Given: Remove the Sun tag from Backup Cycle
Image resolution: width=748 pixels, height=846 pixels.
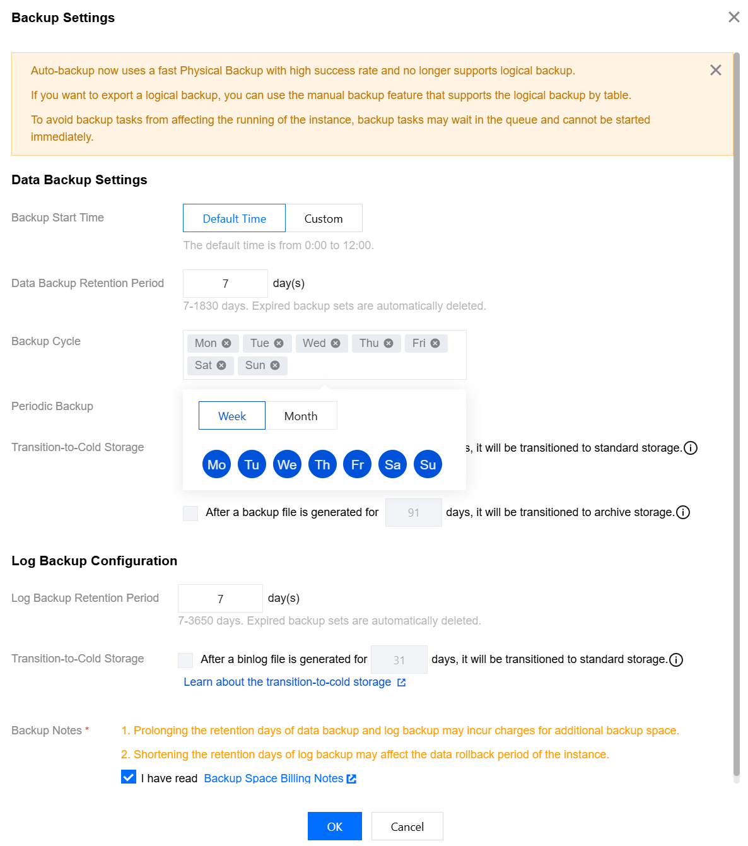Looking at the screenshot, I should click(x=275, y=365).
